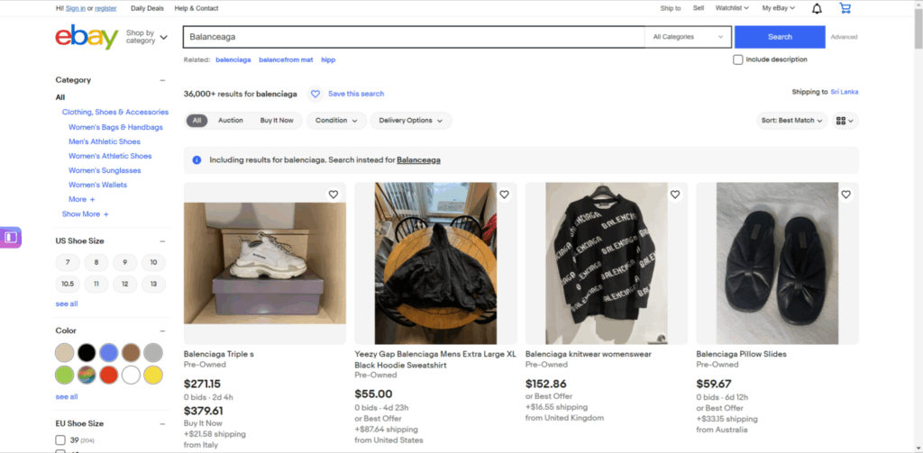Change shipping destination Sri Lanka link

coord(844,92)
